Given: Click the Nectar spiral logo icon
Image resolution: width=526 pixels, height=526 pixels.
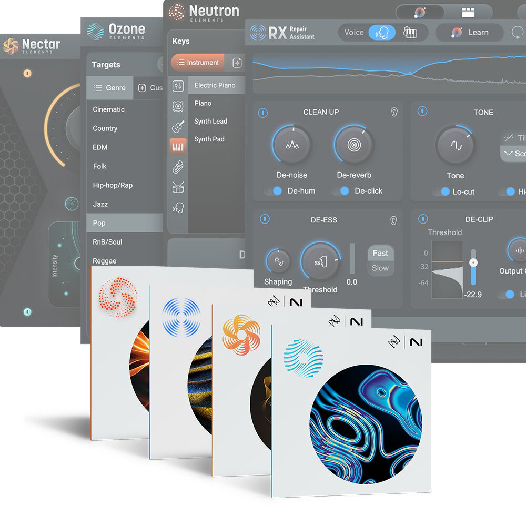Looking at the screenshot, I should click(11, 46).
